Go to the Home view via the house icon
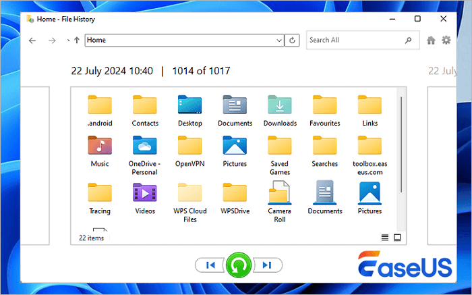 click(431, 40)
